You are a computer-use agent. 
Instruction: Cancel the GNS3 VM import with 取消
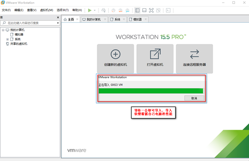pyautogui.click(x=194, y=98)
